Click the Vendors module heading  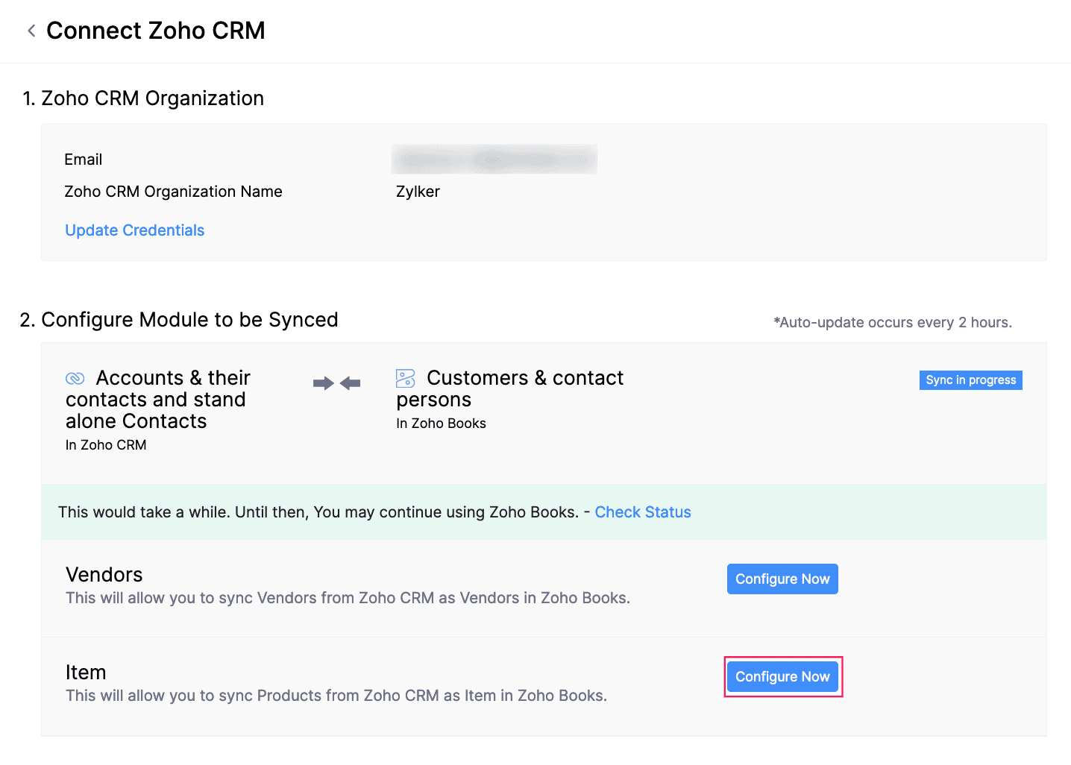(x=104, y=575)
